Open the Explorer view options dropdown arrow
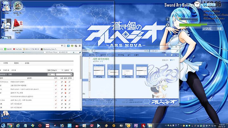This screenshot has height=128, width=228. pos(168,55)
